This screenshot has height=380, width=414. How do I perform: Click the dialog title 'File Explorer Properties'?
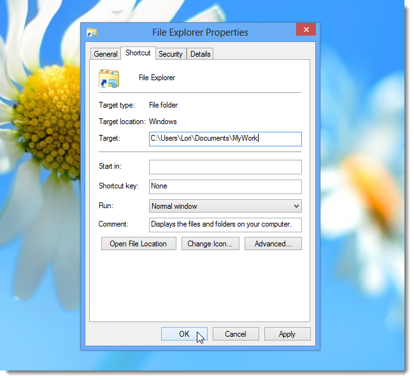[x=200, y=32]
